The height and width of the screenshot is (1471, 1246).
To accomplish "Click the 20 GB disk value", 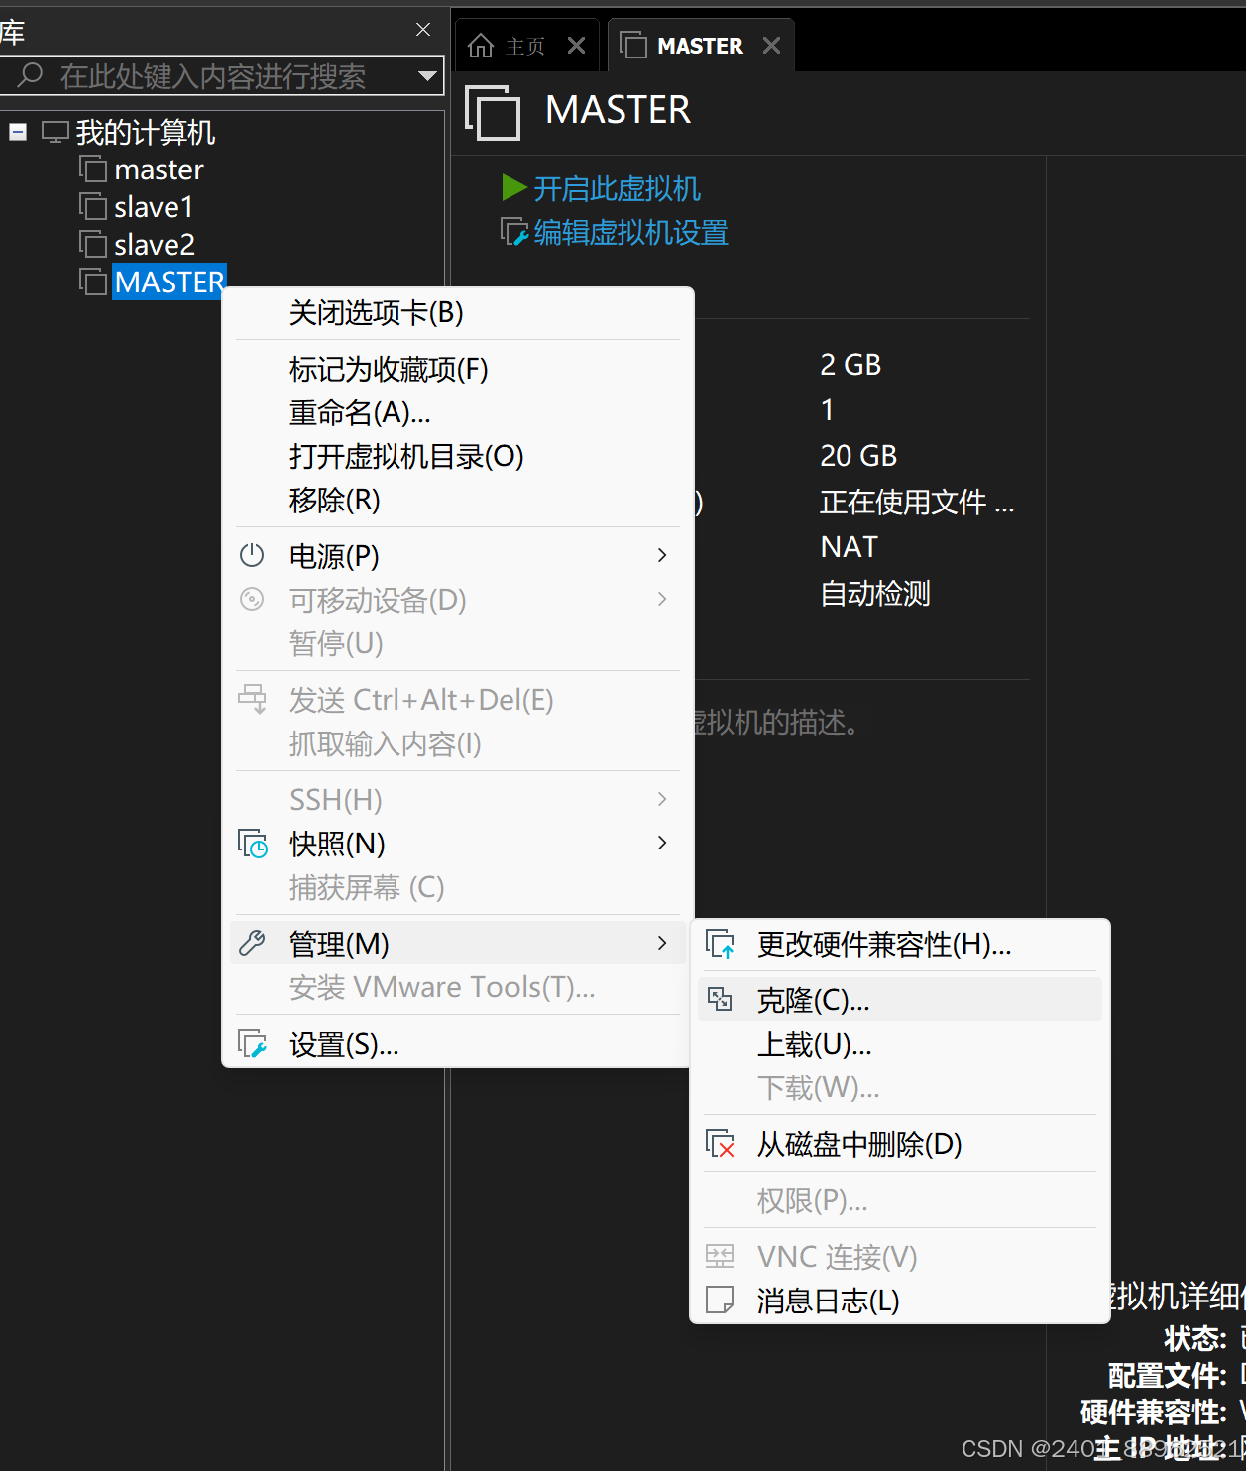I will pyautogui.click(x=858, y=456).
